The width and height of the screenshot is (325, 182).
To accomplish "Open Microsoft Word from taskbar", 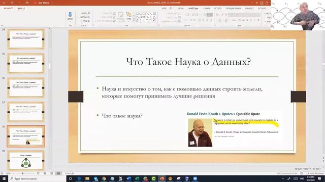I will click(x=128, y=178).
